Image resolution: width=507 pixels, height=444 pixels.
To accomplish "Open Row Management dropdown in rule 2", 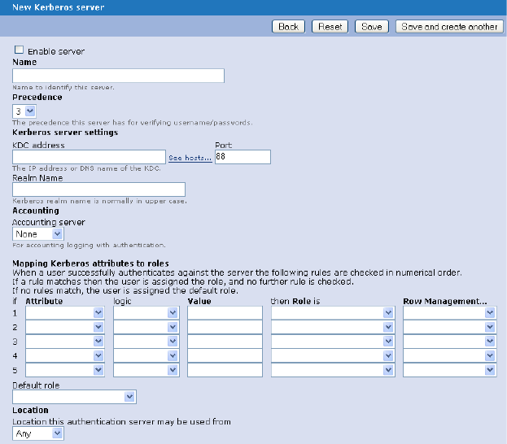I will (450, 328).
